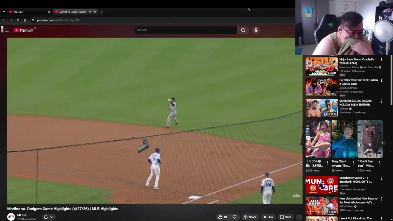393x221 pixels.
Task: Open the Ask AI button
Action: [268, 217]
